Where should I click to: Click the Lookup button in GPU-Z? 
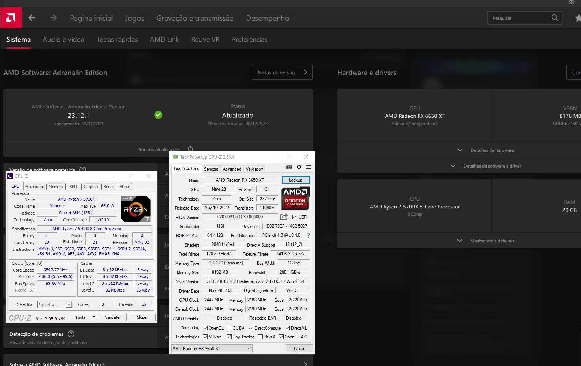point(296,180)
